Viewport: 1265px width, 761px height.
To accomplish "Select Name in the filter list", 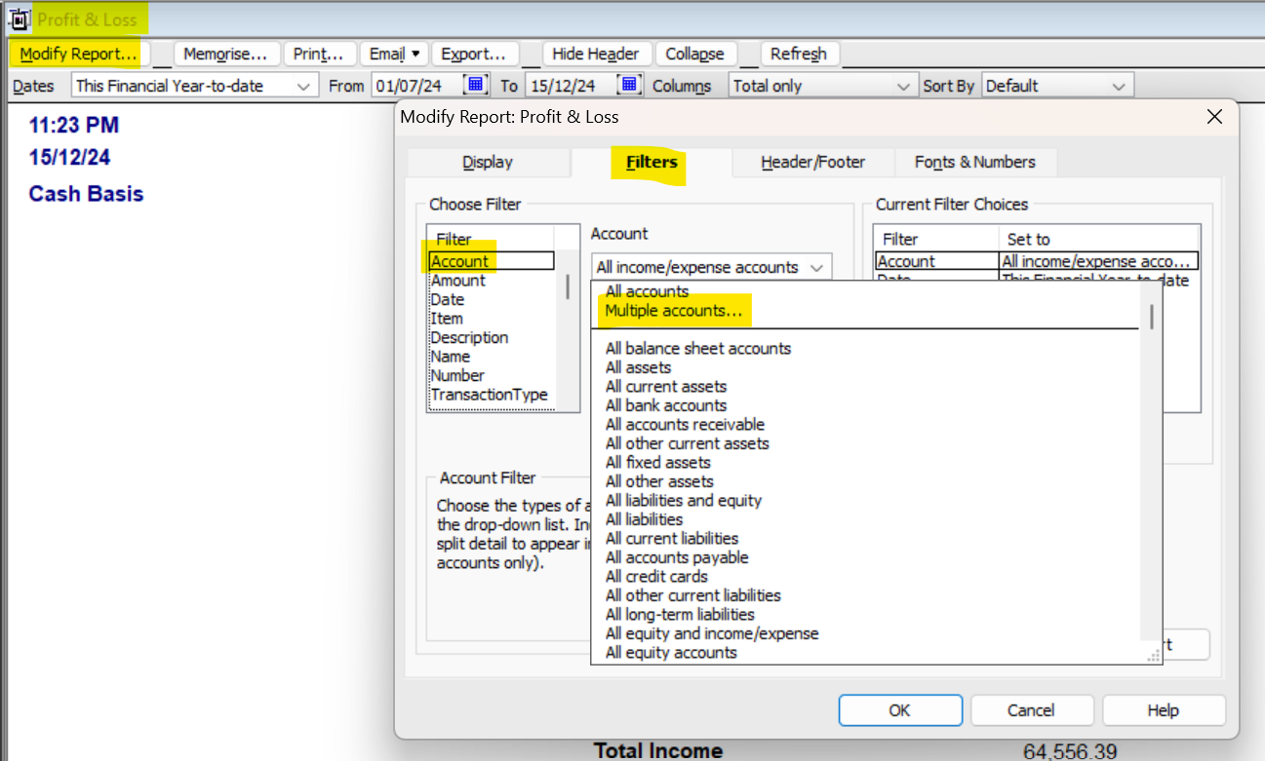I will click(x=492, y=357).
